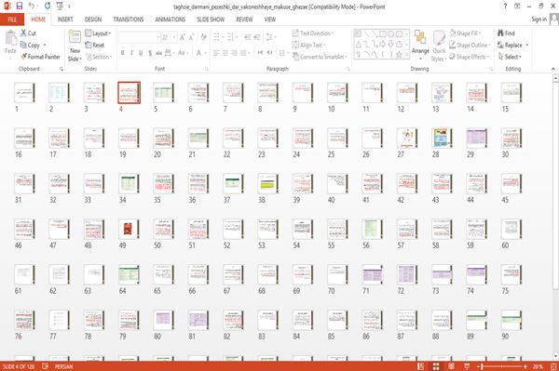This screenshot has height=371, width=559.
Task: Collapse the ribbon with the arrow
Action: click(x=552, y=69)
